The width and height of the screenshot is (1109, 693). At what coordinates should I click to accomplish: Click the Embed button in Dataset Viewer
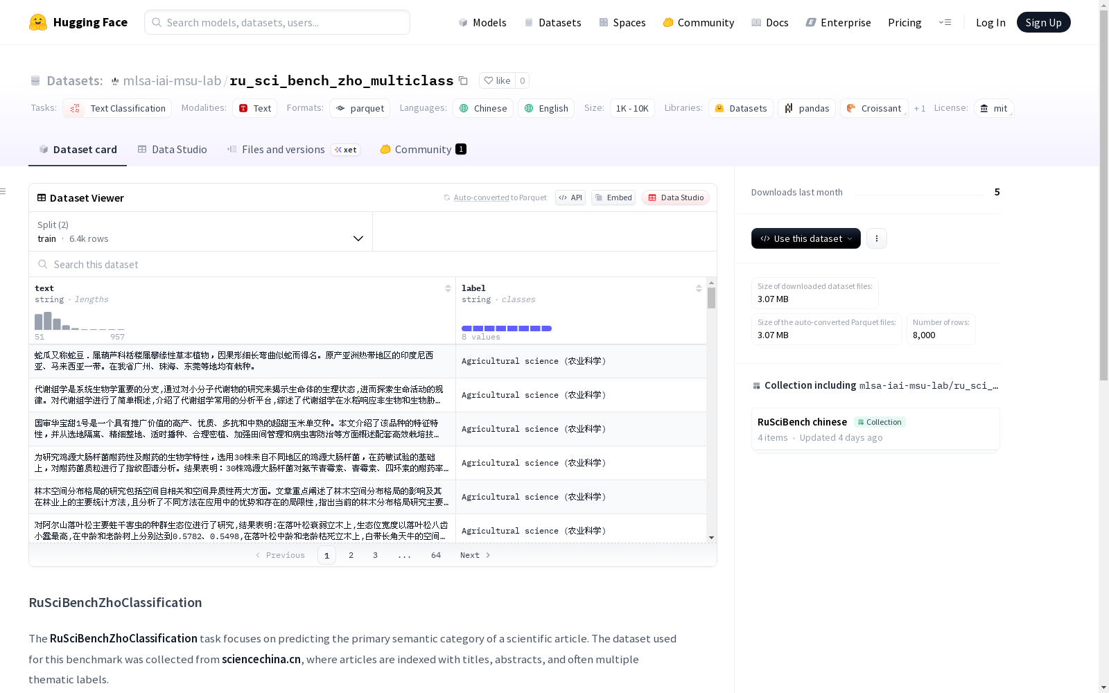pos(613,198)
